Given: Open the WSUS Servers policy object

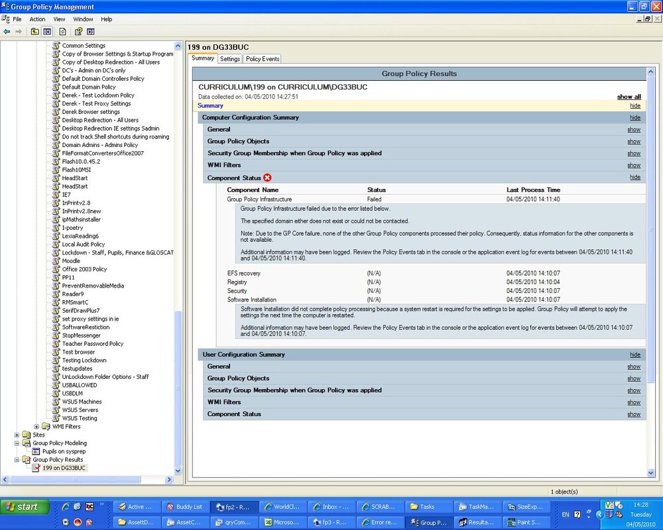Looking at the screenshot, I should pyautogui.click(x=80, y=410).
